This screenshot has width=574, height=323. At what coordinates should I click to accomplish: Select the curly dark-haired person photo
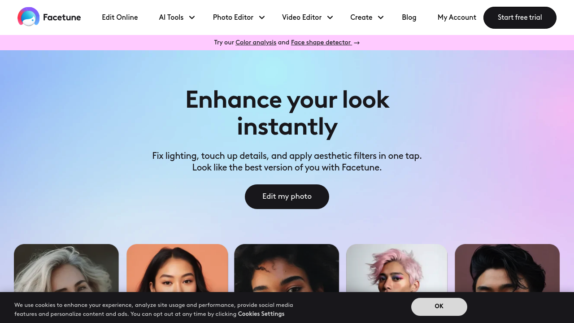(287, 268)
